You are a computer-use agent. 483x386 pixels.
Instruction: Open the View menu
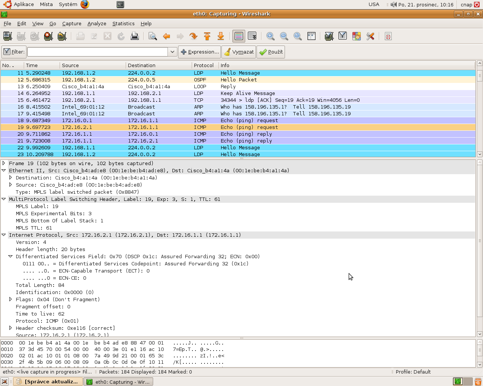(x=38, y=23)
